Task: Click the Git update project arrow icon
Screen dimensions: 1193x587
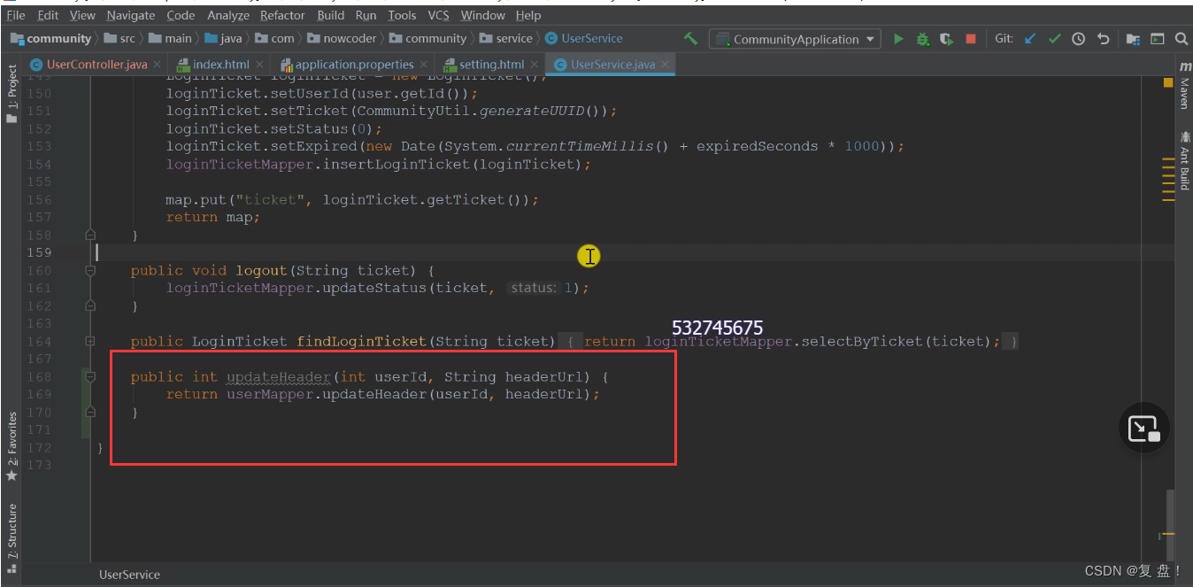Action: pos(1029,39)
